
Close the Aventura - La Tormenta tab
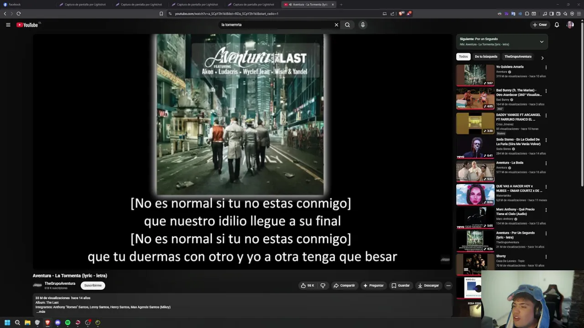pos(333,5)
